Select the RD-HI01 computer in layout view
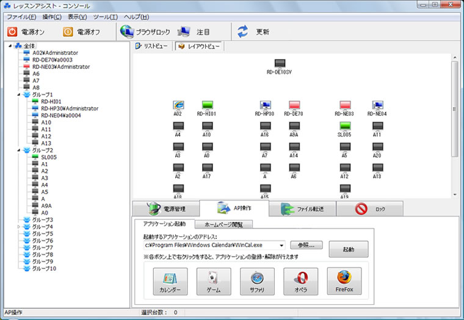Screen dimensions: 464x320 (207, 105)
